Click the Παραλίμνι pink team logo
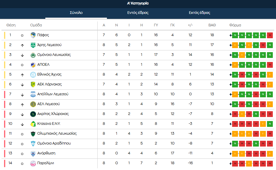Screen dimensions: 276x170 [x=33, y=163]
